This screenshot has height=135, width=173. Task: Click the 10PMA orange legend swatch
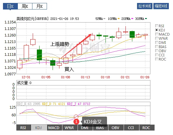[119, 19]
